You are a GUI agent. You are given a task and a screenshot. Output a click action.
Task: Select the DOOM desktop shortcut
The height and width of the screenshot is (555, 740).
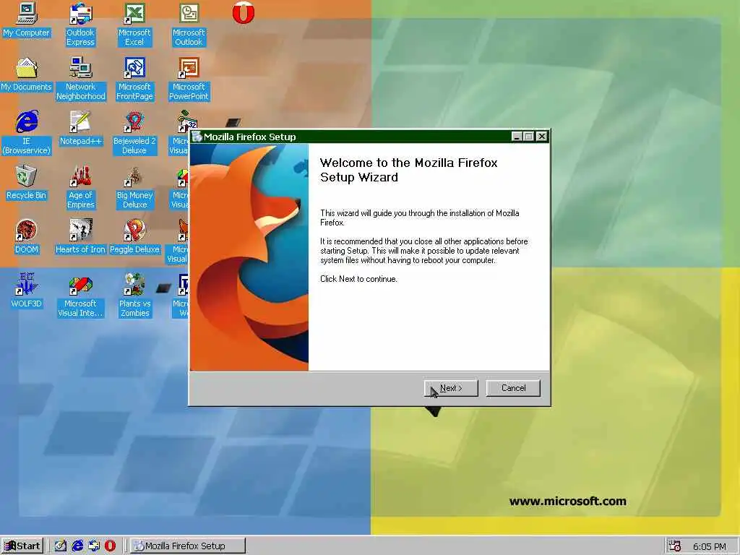click(26, 237)
